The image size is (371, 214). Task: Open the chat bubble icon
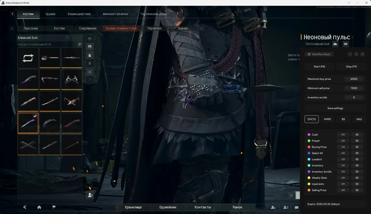coord(297,207)
